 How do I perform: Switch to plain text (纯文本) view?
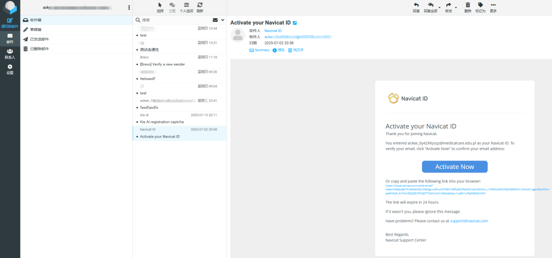(x=296, y=50)
